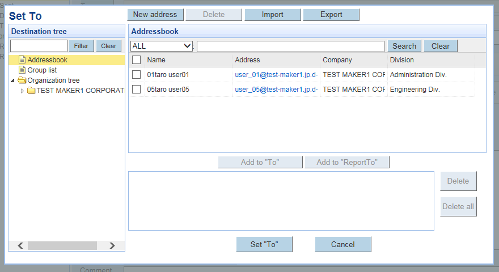Image resolution: width=499 pixels, height=272 pixels.
Task: Click the TEST MAKER1 CORPORATION folder icon
Action: click(x=31, y=91)
